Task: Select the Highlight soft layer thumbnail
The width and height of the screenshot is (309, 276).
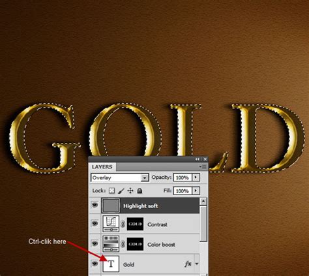Action: click(111, 206)
